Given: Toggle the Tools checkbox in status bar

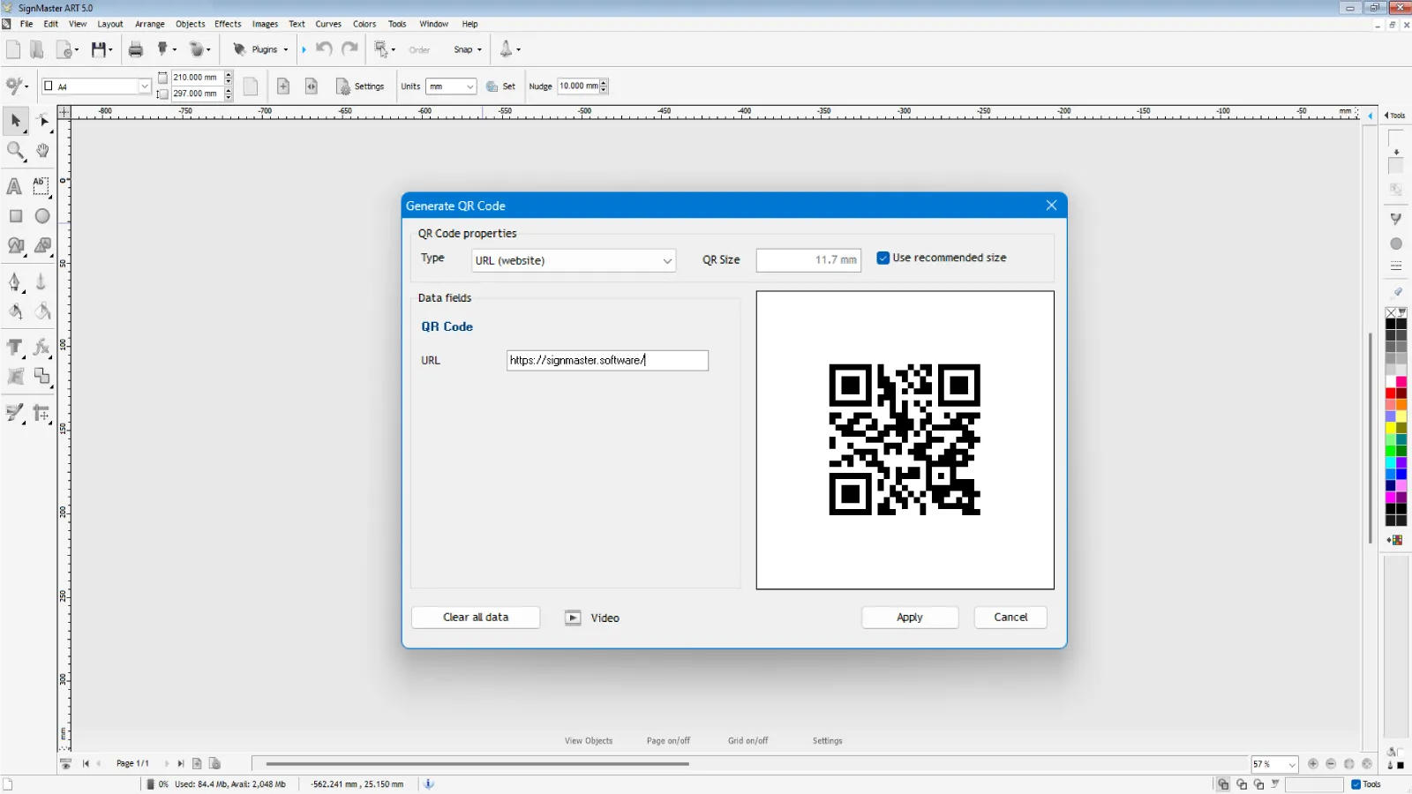Looking at the screenshot, I should pyautogui.click(x=1356, y=784).
